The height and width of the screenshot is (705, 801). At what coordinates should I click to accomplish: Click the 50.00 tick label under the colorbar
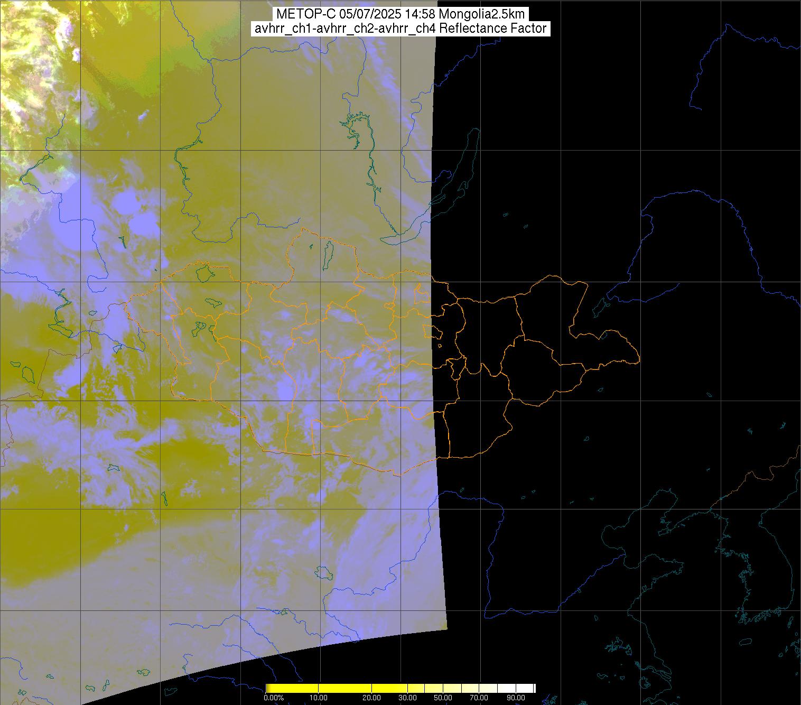click(x=443, y=698)
